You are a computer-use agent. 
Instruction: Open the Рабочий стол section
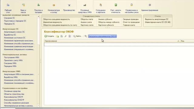(x=8, y=8)
